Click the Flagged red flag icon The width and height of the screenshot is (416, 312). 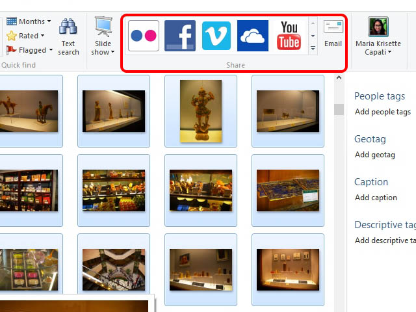[x=11, y=50]
